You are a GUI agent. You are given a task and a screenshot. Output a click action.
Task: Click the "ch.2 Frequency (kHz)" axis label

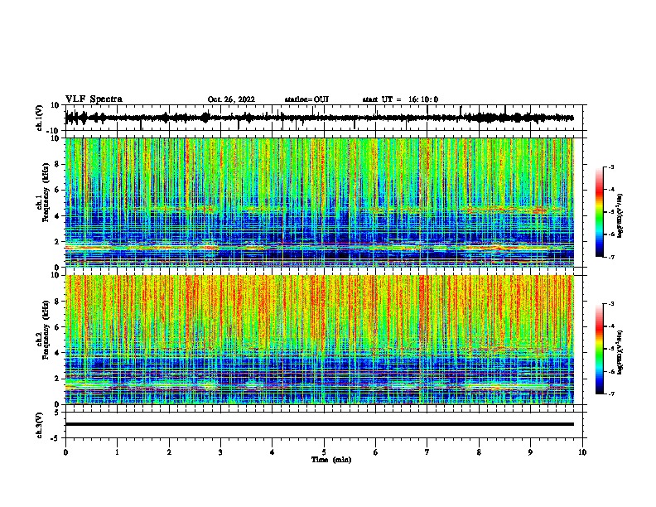pos(43,330)
